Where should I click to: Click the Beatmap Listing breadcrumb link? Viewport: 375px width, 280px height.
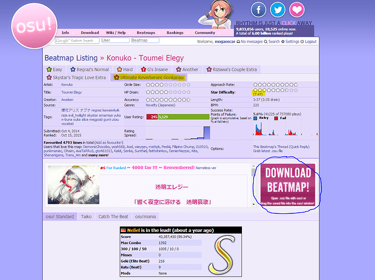71,58
